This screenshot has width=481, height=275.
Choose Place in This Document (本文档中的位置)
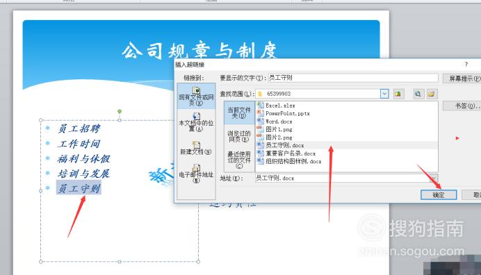coord(196,122)
